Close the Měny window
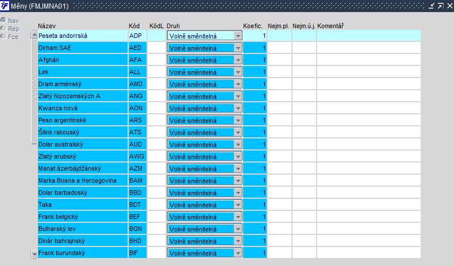 tap(449, 6)
